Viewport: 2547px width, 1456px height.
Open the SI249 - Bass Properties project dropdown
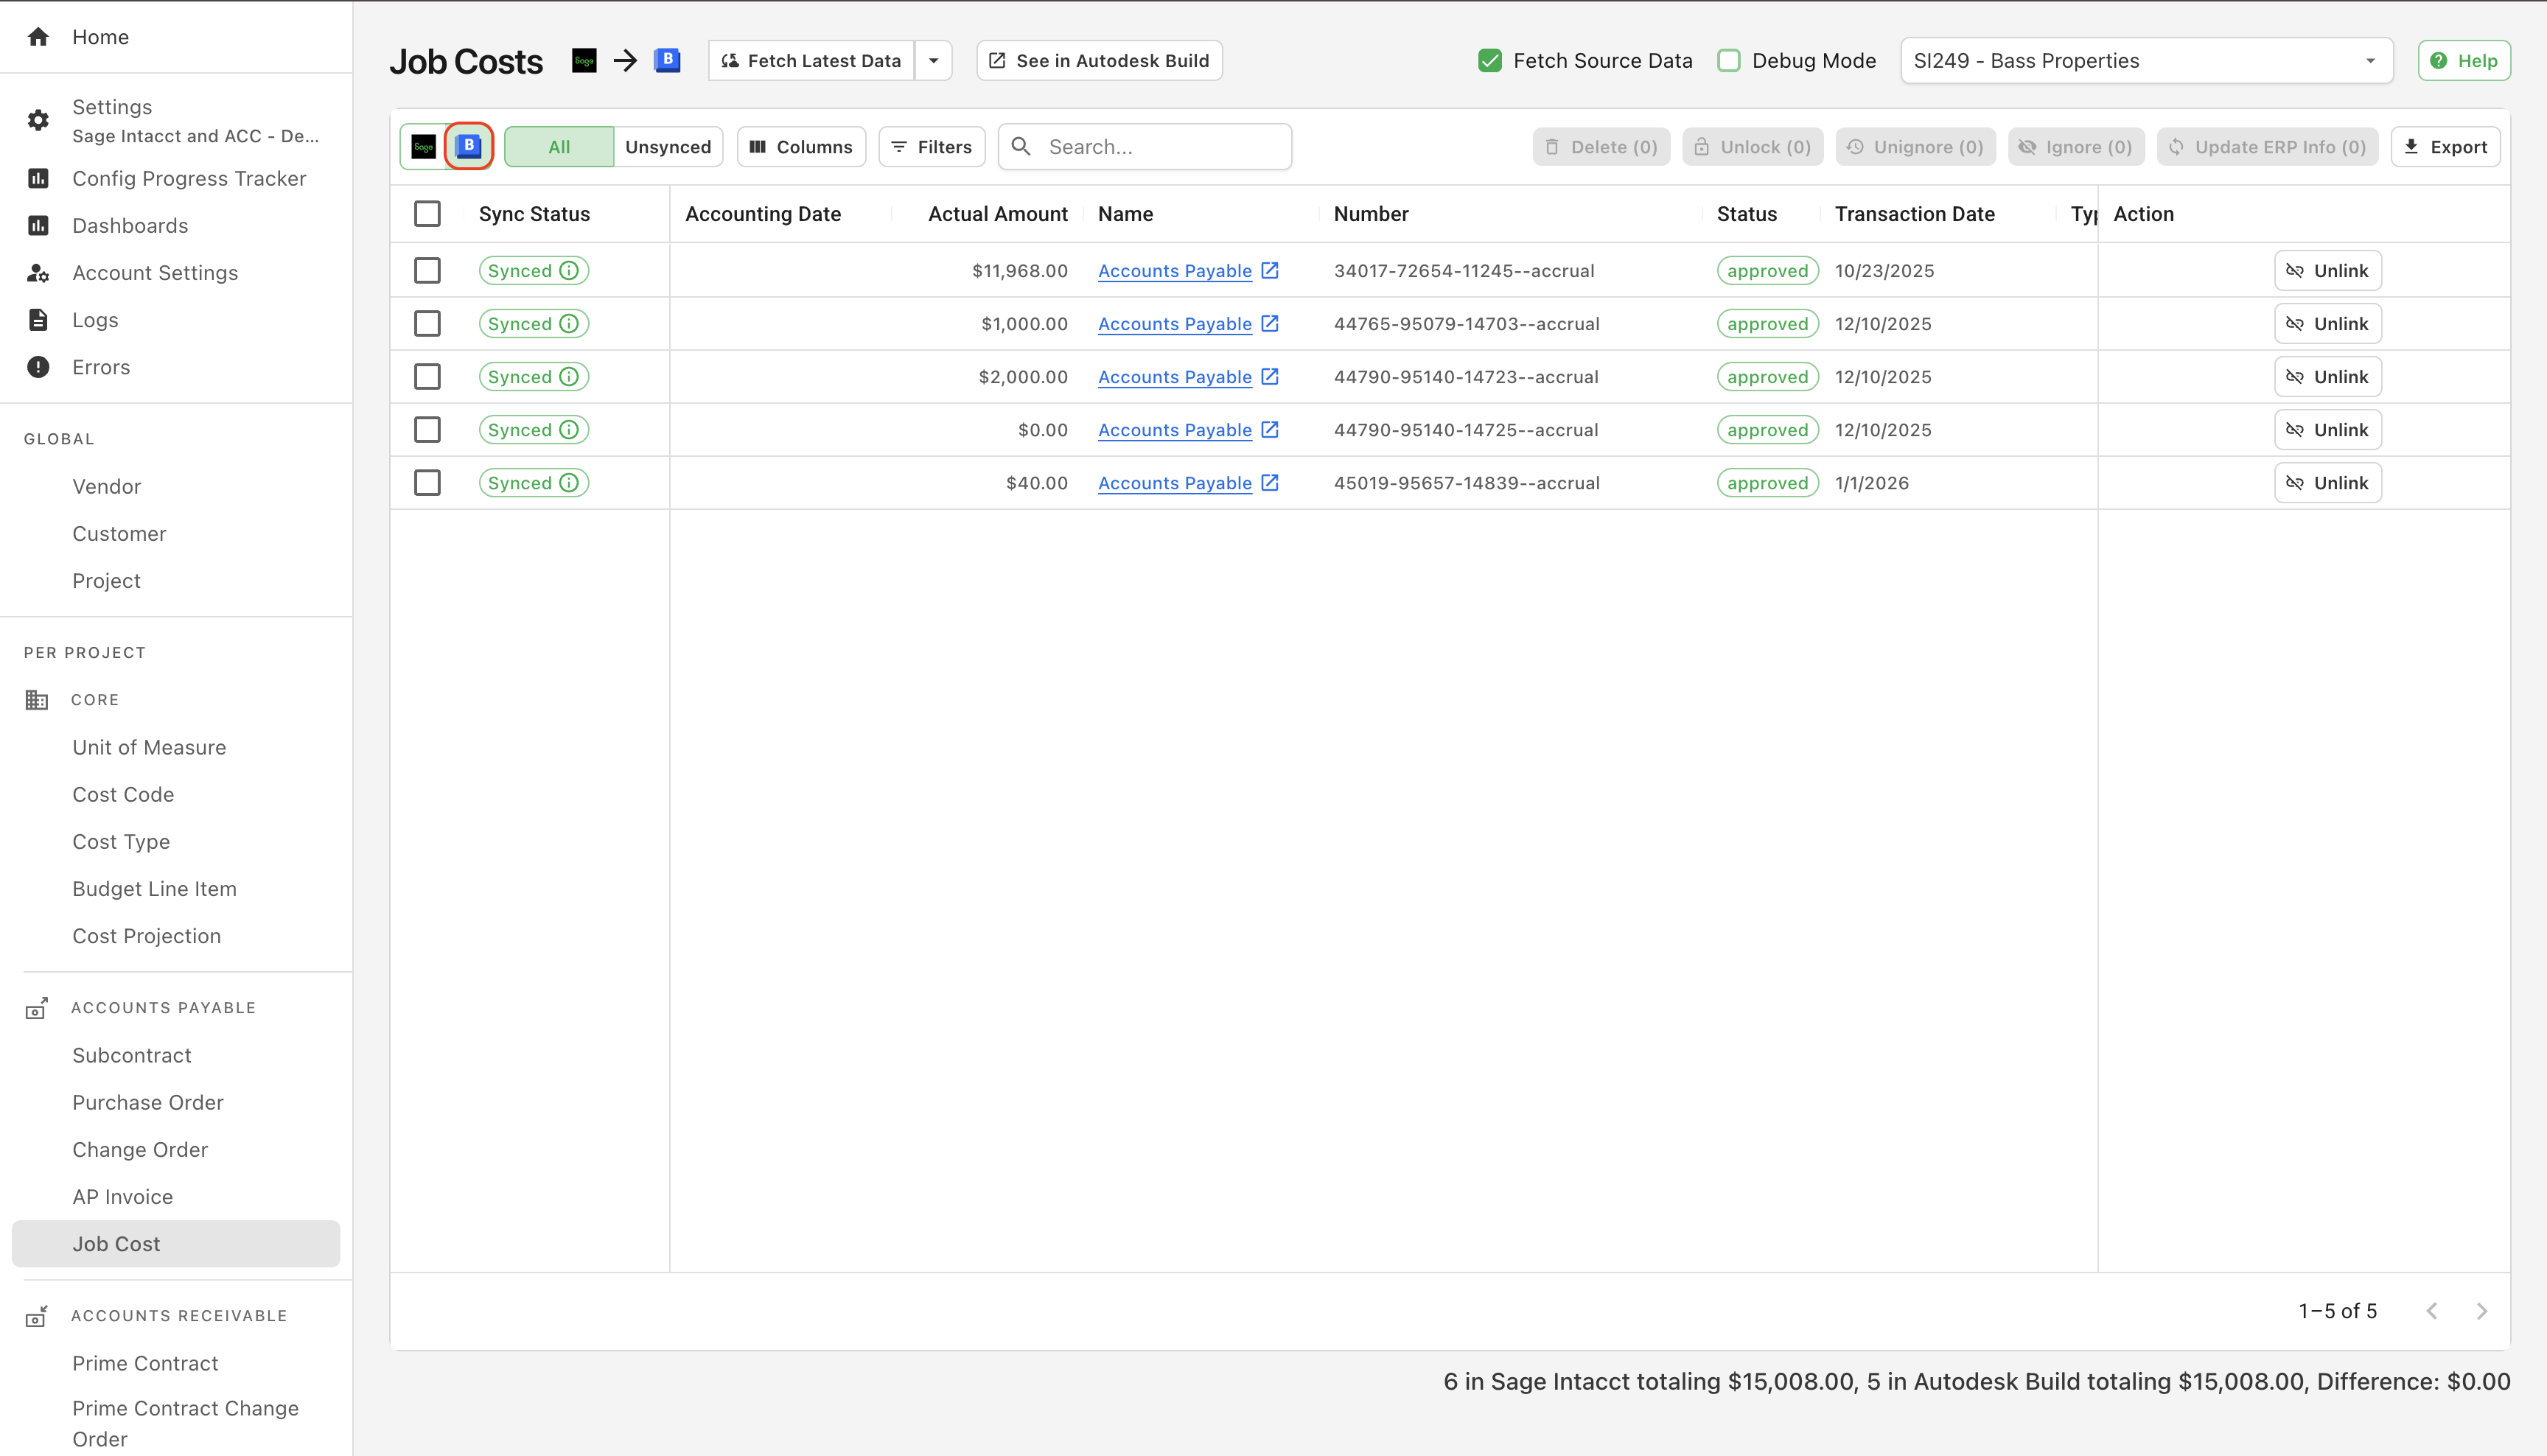point(2145,61)
